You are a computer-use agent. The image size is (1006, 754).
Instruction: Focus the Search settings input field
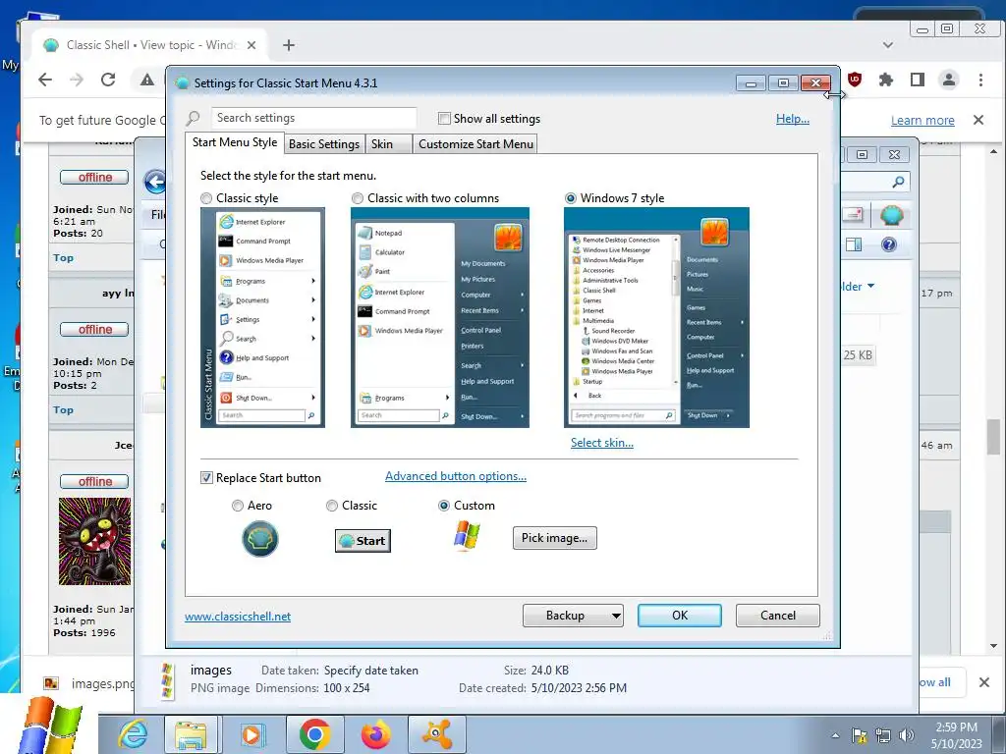pyautogui.click(x=313, y=118)
